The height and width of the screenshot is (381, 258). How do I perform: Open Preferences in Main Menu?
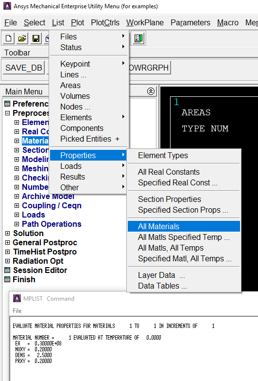tap(31, 104)
